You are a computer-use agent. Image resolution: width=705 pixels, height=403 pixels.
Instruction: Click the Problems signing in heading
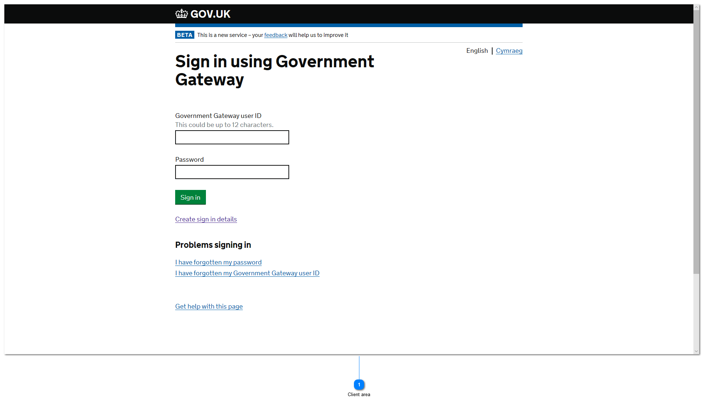213,245
